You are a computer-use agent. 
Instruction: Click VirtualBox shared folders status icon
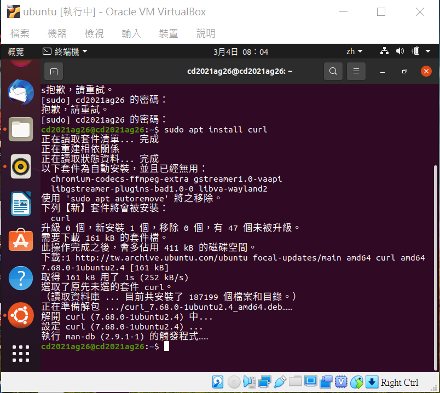[x=295, y=382]
